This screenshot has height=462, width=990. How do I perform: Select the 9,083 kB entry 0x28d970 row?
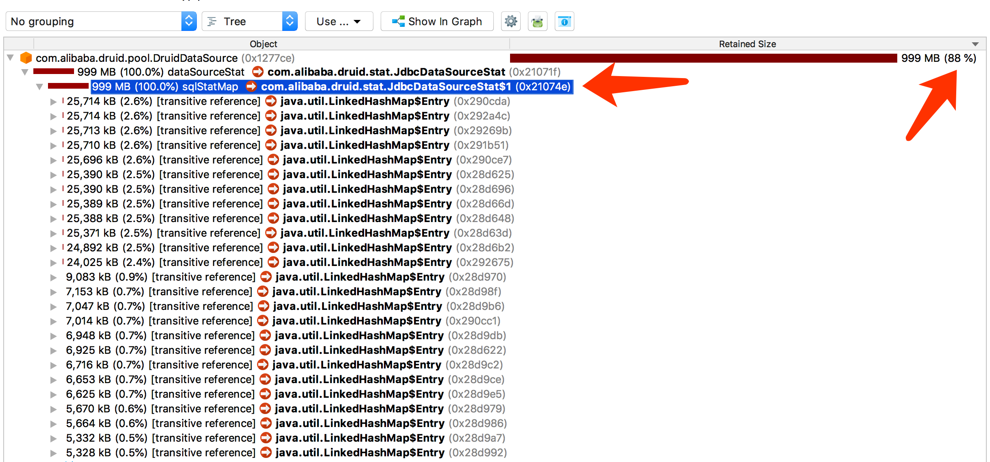[495, 277]
